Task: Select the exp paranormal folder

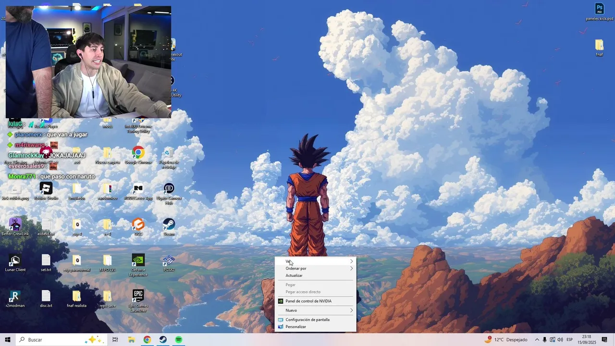Action: 77,263
